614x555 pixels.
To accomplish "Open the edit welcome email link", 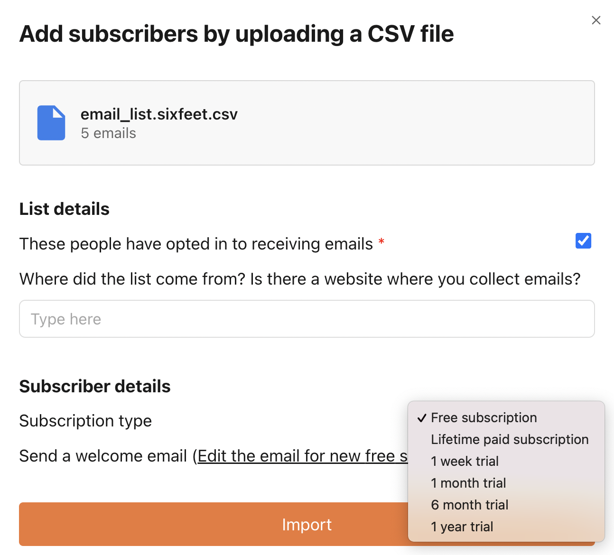I will point(303,456).
